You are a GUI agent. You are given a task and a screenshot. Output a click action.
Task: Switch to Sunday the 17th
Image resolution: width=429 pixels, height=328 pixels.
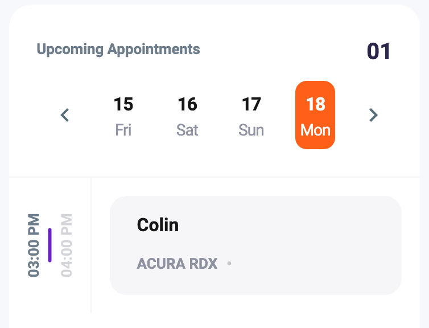(x=251, y=116)
